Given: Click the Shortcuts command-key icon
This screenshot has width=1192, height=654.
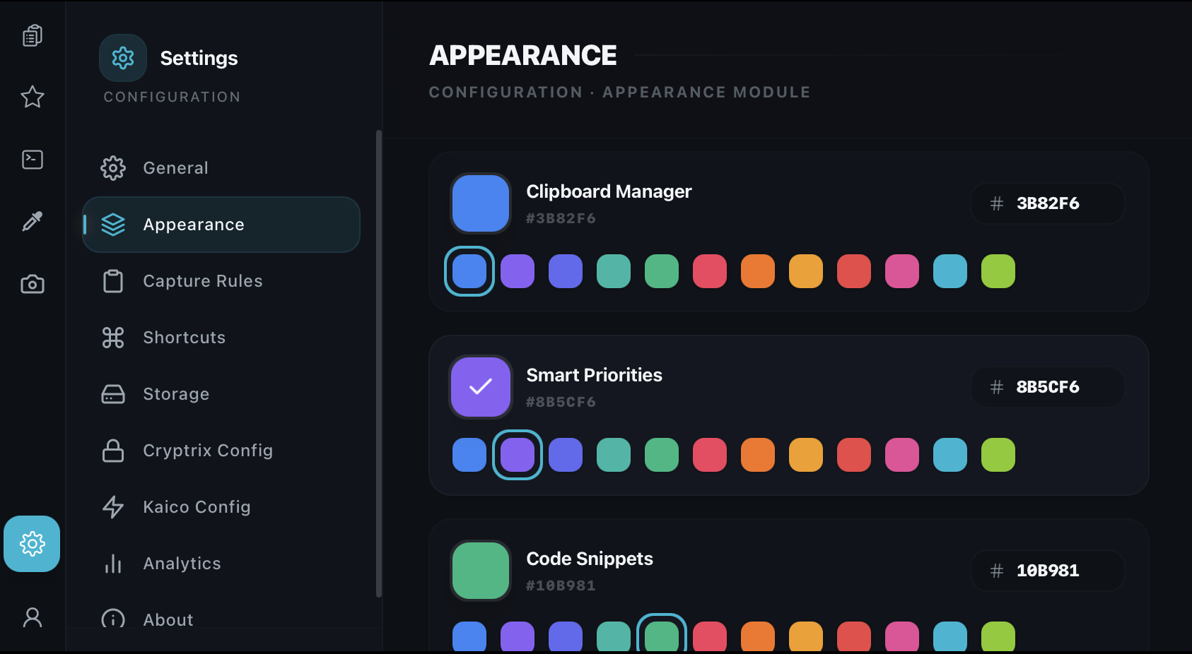Looking at the screenshot, I should (113, 338).
